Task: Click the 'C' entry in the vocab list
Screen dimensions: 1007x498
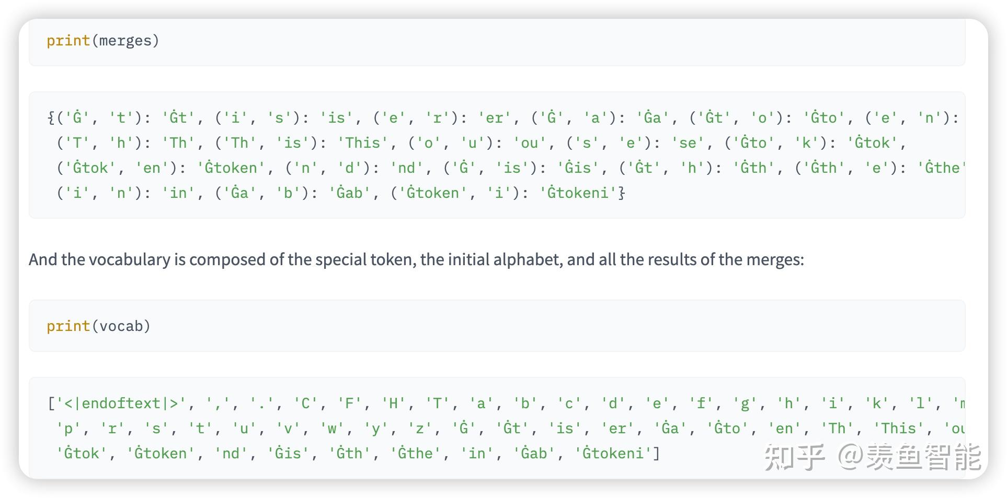Action: coord(306,404)
